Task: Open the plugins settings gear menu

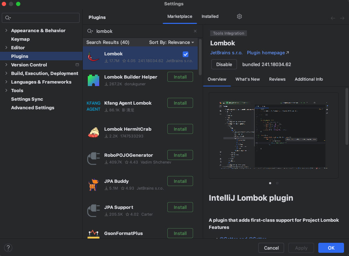Action: [x=239, y=16]
